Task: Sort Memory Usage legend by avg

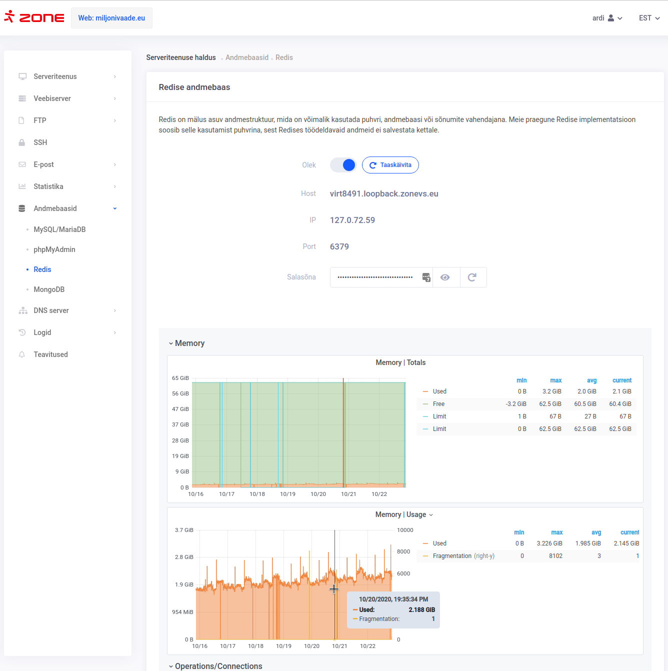Action: pos(596,532)
